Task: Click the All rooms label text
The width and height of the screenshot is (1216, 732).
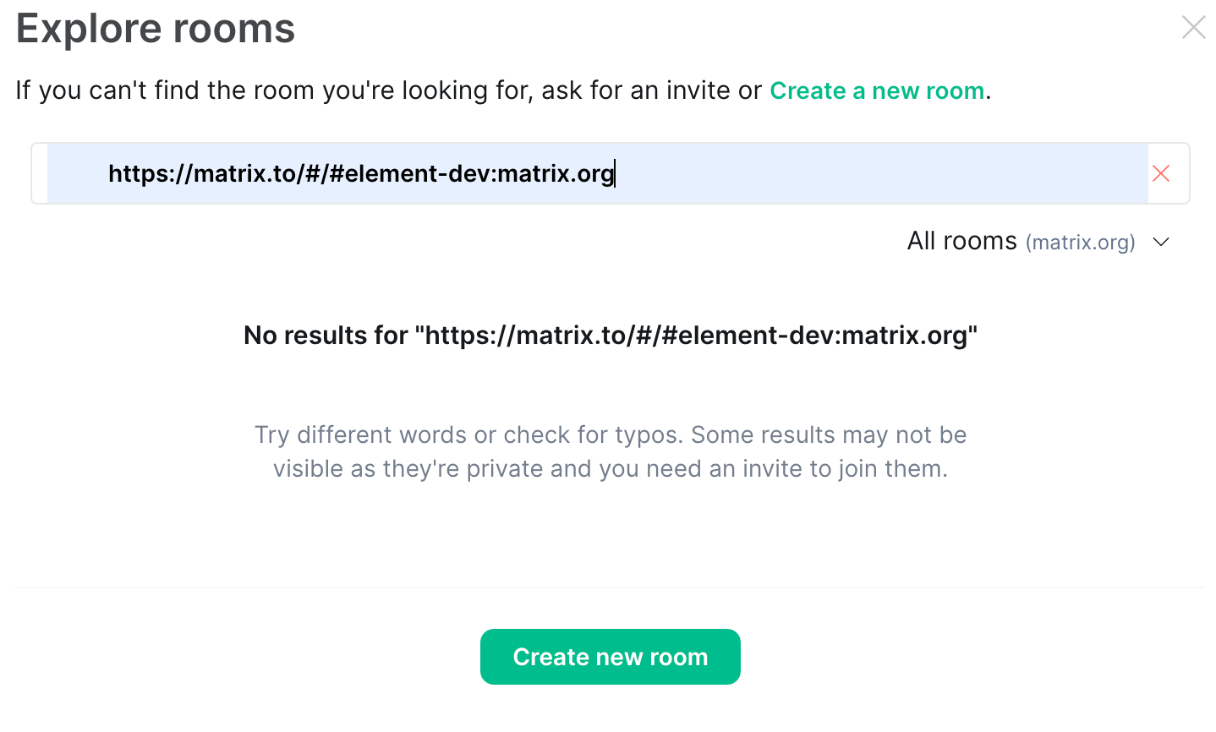Action: point(961,241)
